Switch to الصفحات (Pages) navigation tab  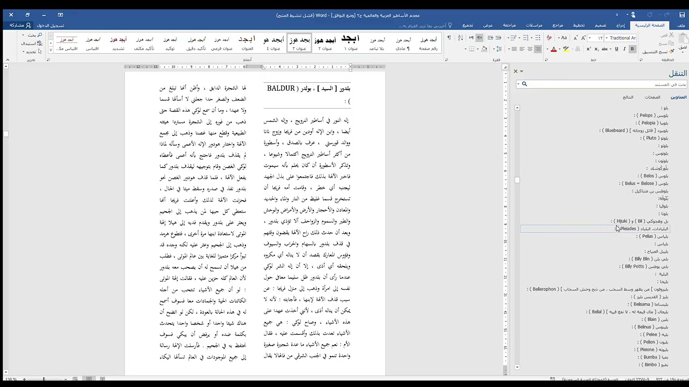(652, 97)
